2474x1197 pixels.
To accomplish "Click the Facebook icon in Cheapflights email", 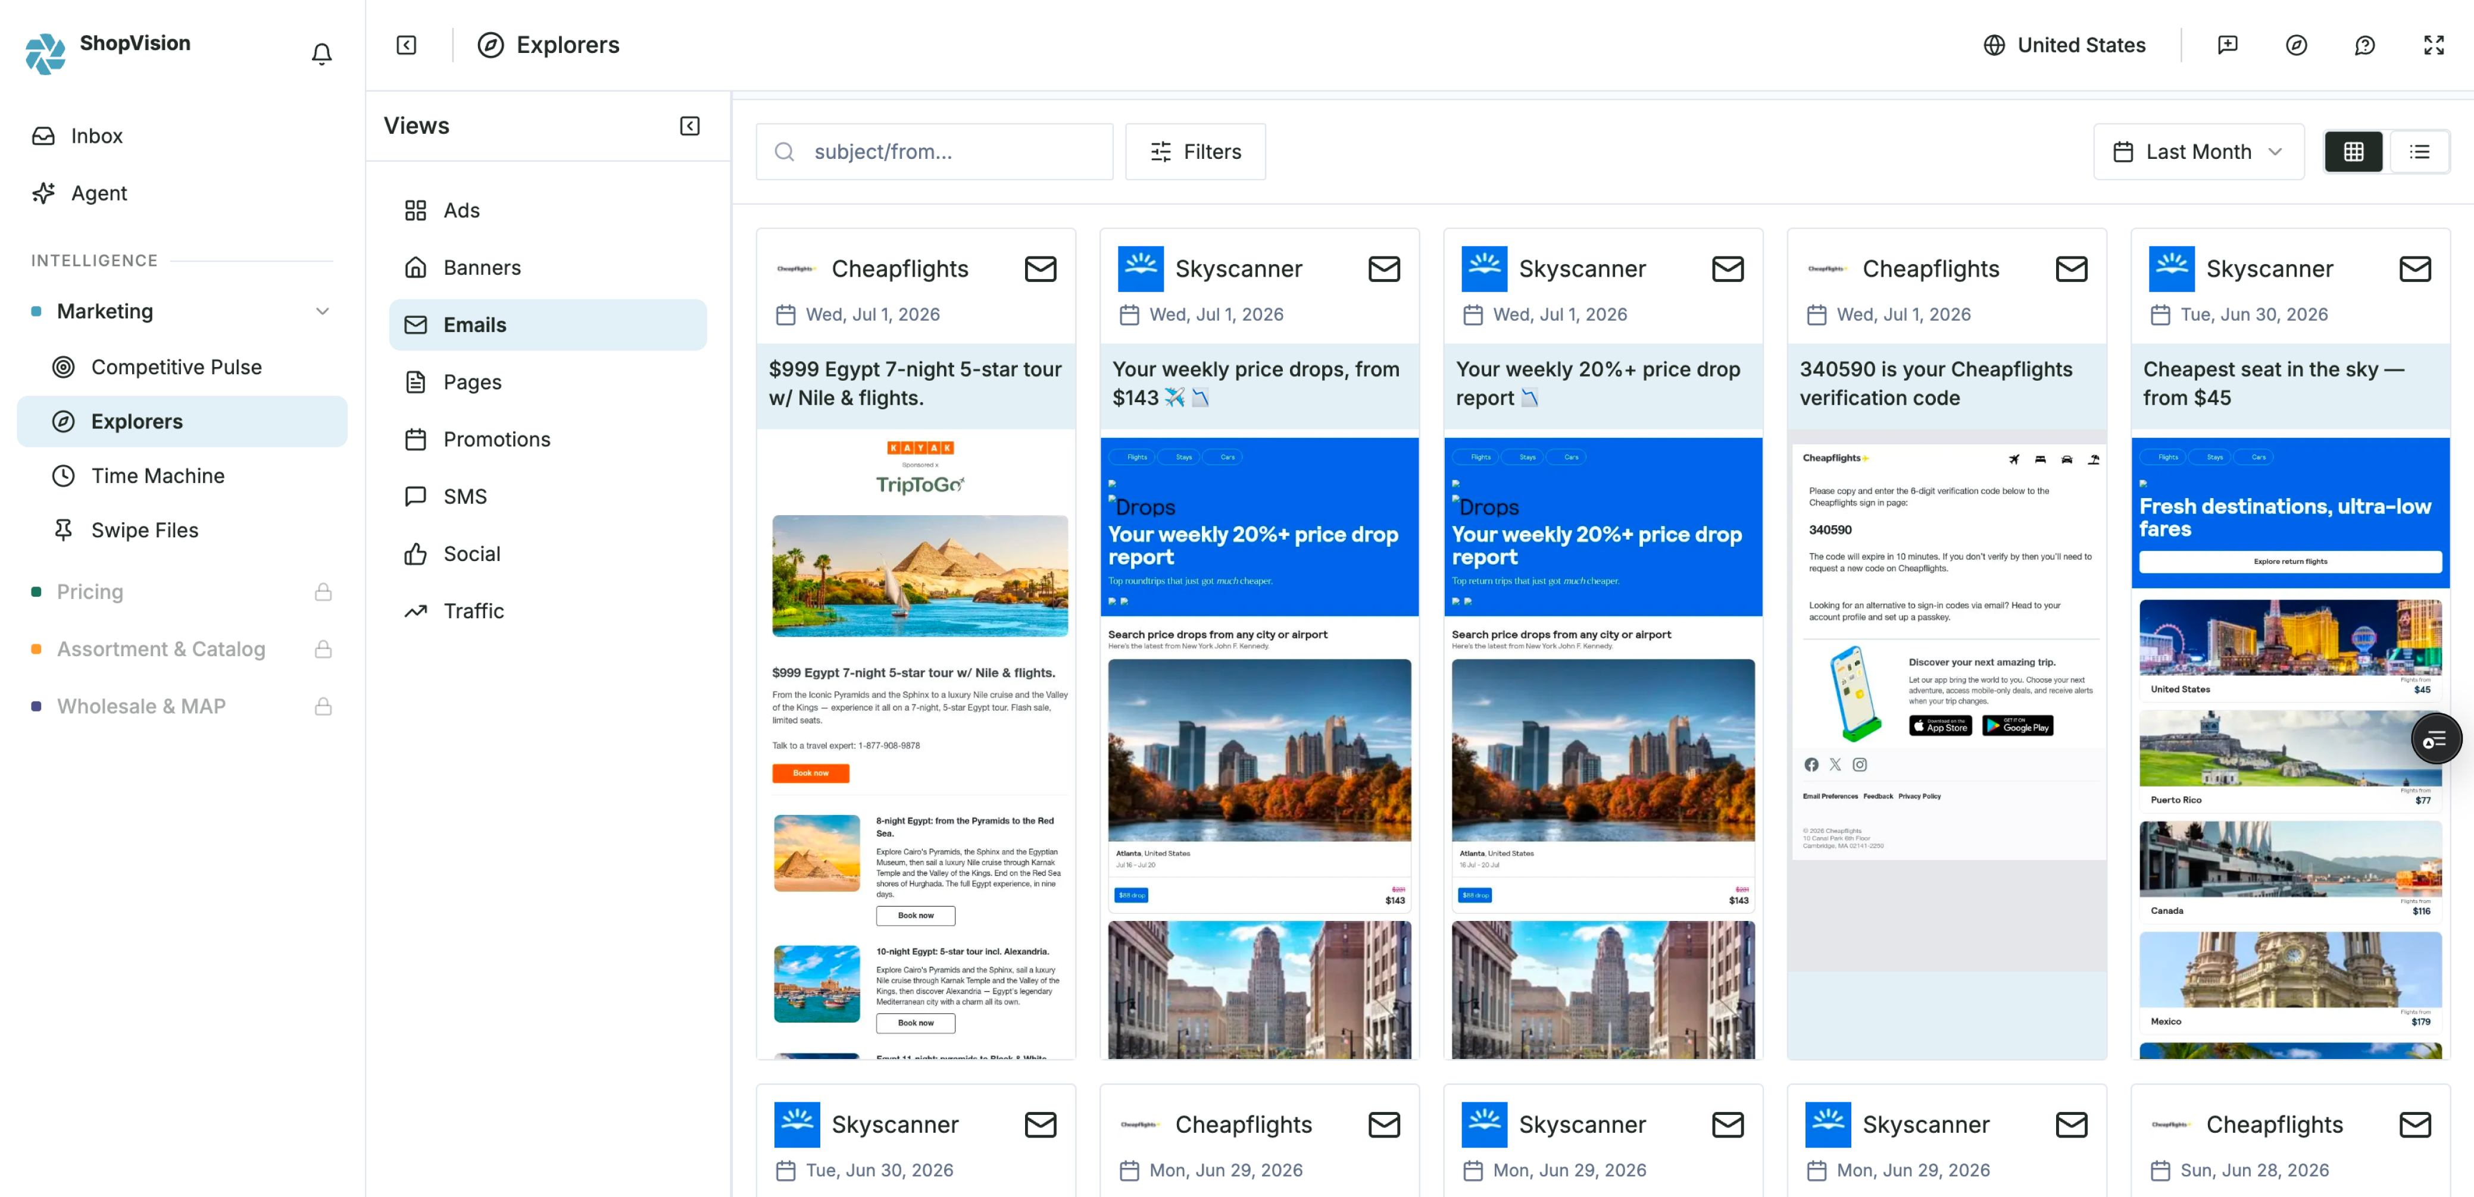I will [1810, 765].
